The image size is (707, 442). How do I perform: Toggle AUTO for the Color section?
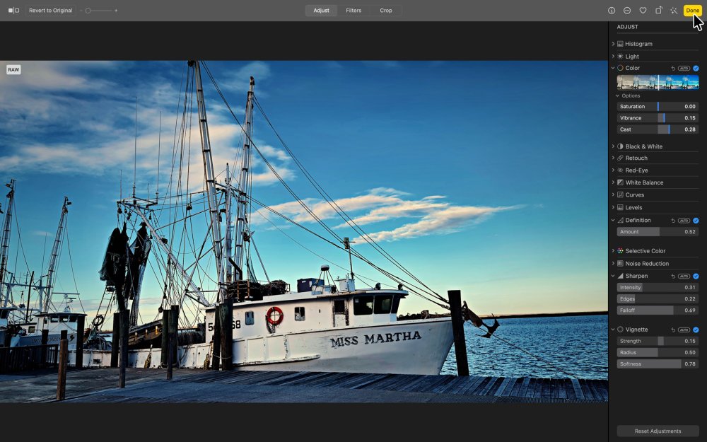[x=684, y=69]
